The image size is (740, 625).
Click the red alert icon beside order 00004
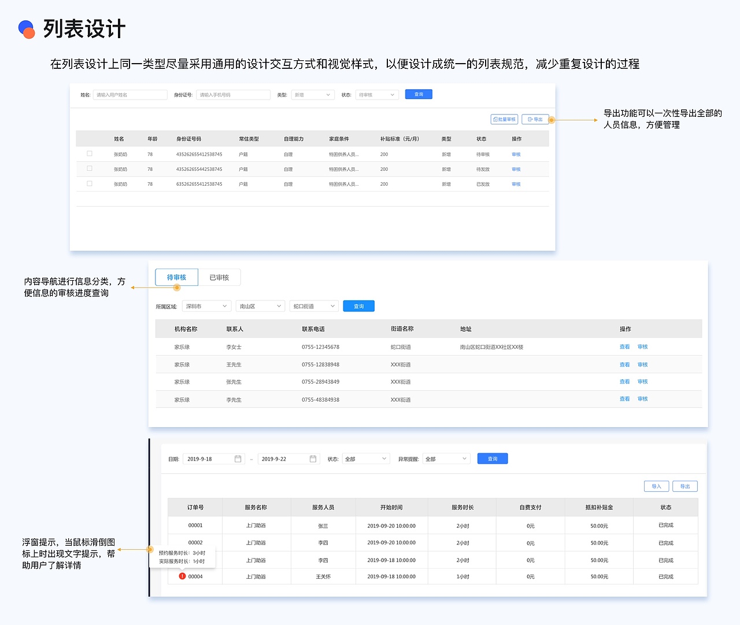(182, 576)
